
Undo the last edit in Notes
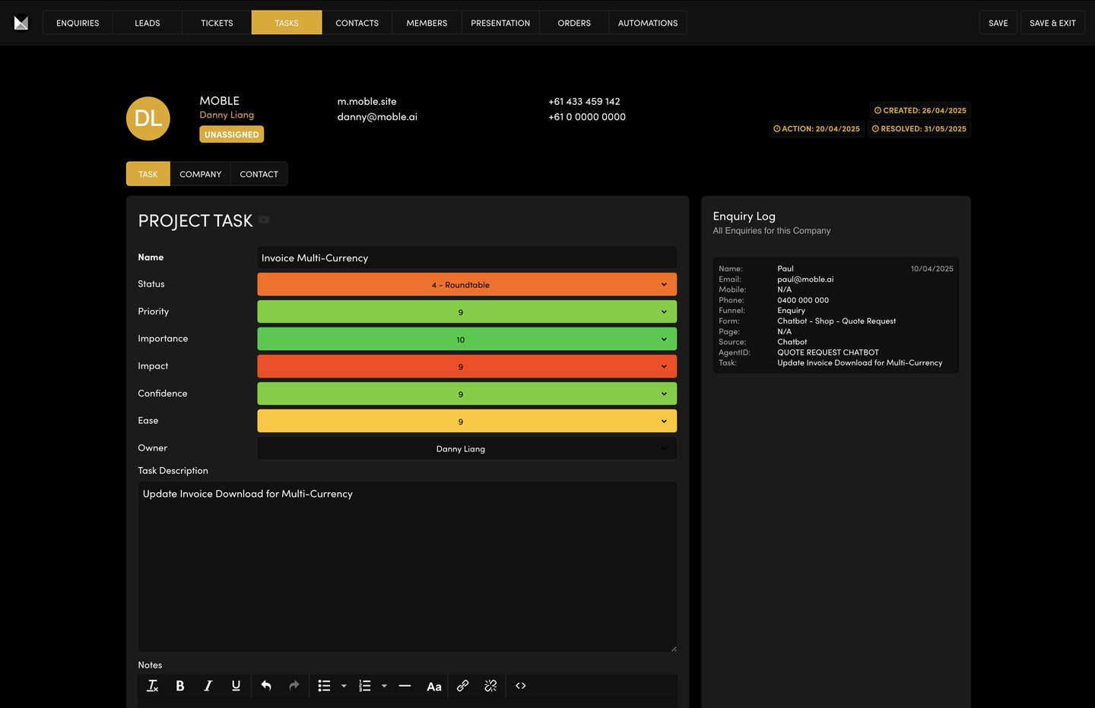pos(266,686)
